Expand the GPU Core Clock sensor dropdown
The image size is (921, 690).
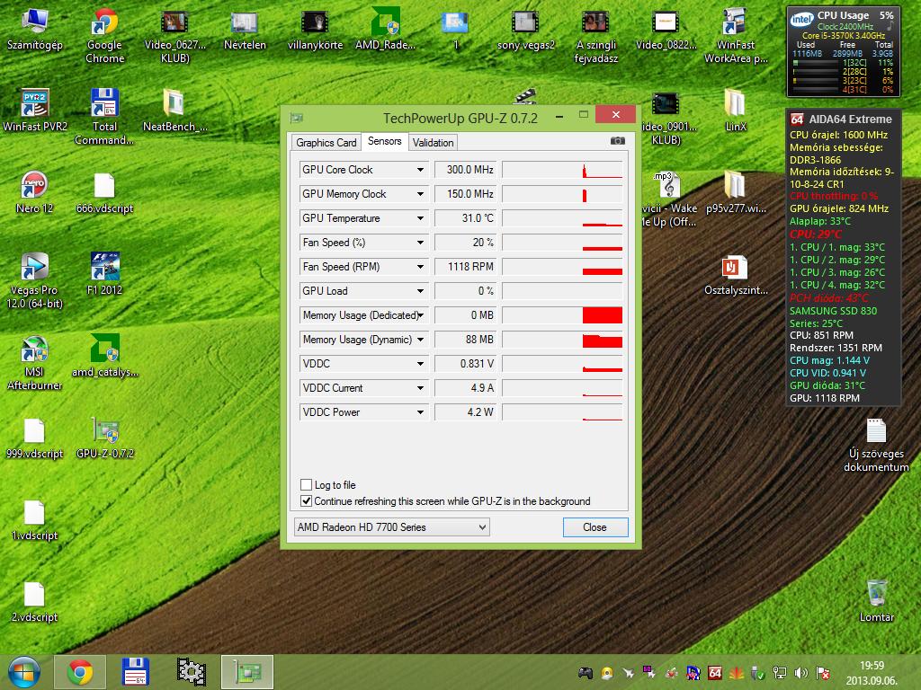421,170
